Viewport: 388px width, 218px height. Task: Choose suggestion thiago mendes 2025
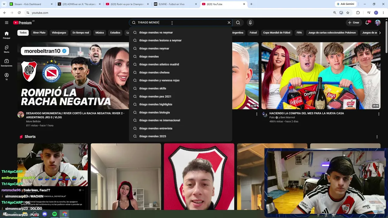180,136
